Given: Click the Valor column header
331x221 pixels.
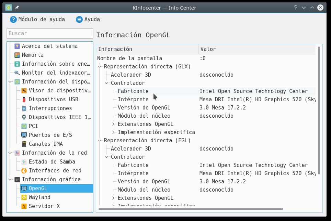Looking at the screenshot, I should click(x=257, y=49).
